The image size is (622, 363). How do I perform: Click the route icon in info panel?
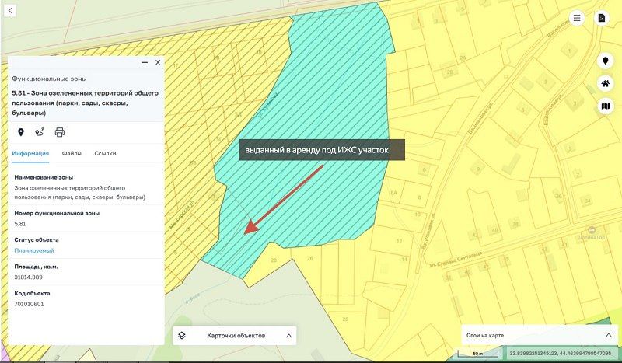[x=40, y=132]
